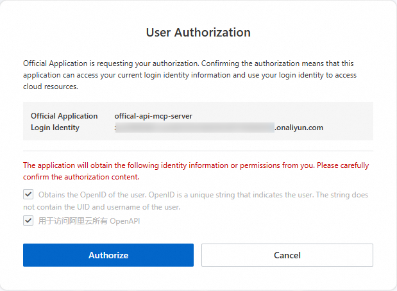Click the blue Authorize button

[108, 255]
